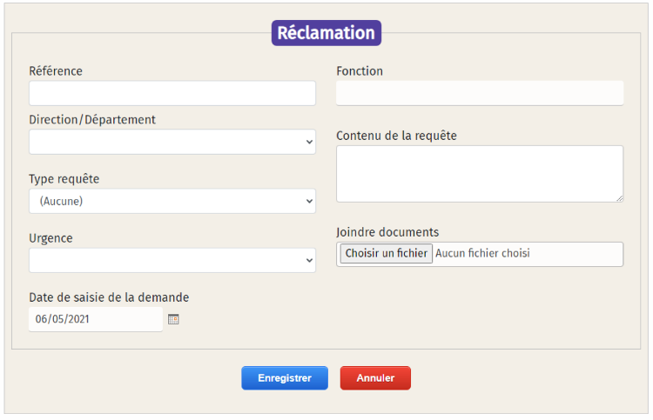Focus the Fonction input field

click(479, 93)
